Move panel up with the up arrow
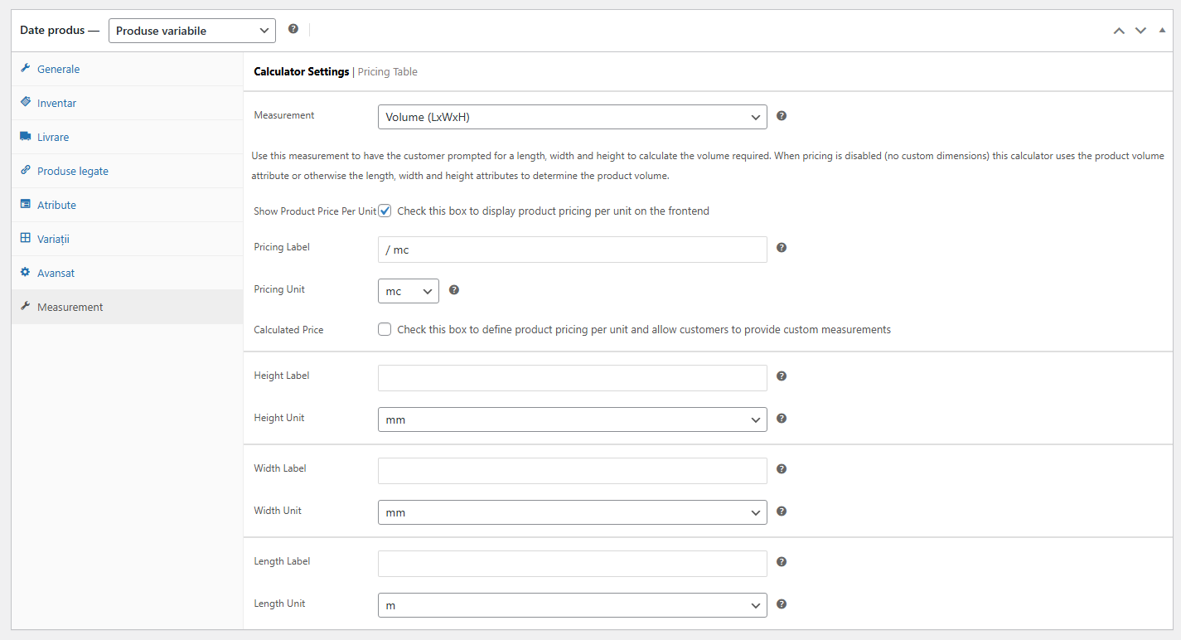The image size is (1181, 640). [x=1119, y=31]
